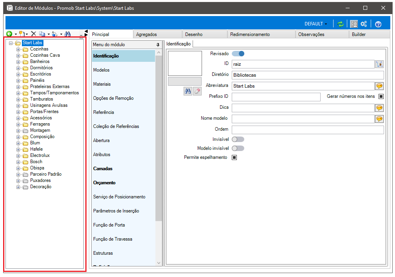The image size is (395, 277).
Task: Click the new item icon with star
Action: point(22,34)
